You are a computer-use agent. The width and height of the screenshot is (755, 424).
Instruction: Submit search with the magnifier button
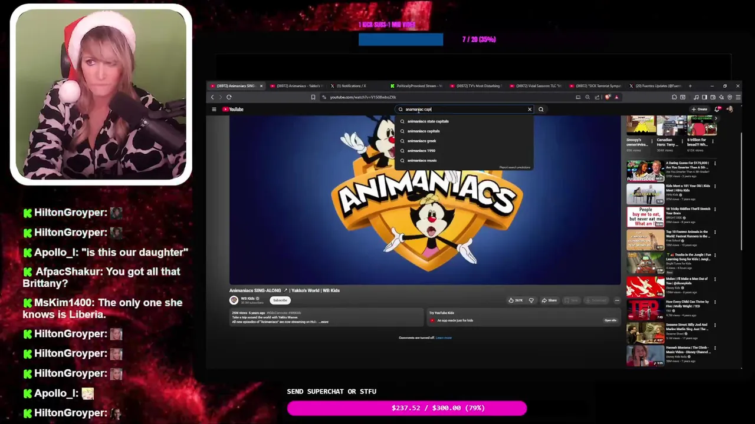coord(541,109)
